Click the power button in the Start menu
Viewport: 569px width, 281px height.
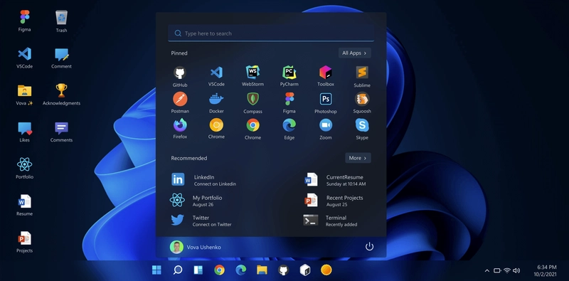[x=369, y=247]
